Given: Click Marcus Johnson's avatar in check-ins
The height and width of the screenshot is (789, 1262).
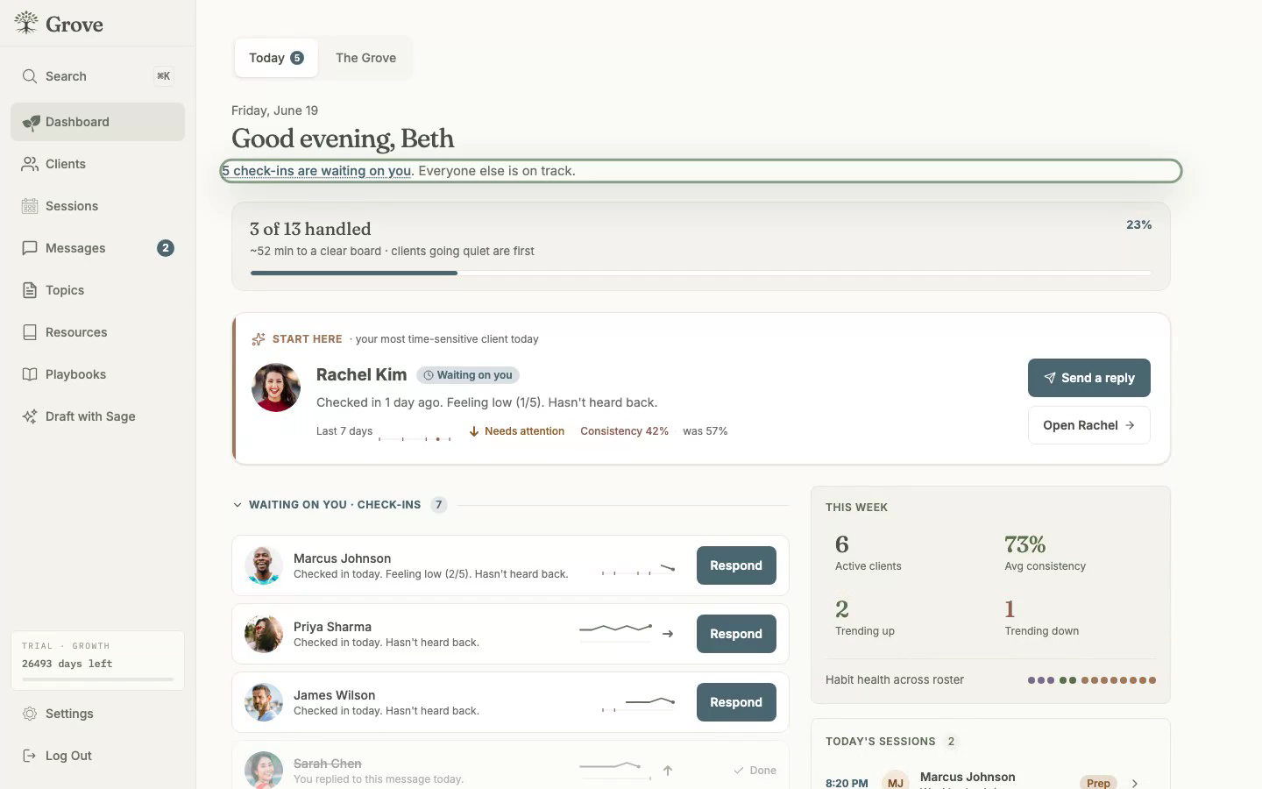Looking at the screenshot, I should pos(263,565).
